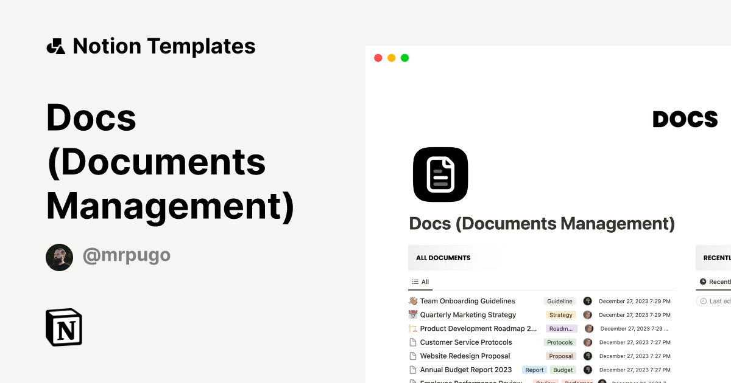Click the calendar icon beside Quarterly Marketing Strategy
Screen dimensions: 731x383
click(x=412, y=315)
